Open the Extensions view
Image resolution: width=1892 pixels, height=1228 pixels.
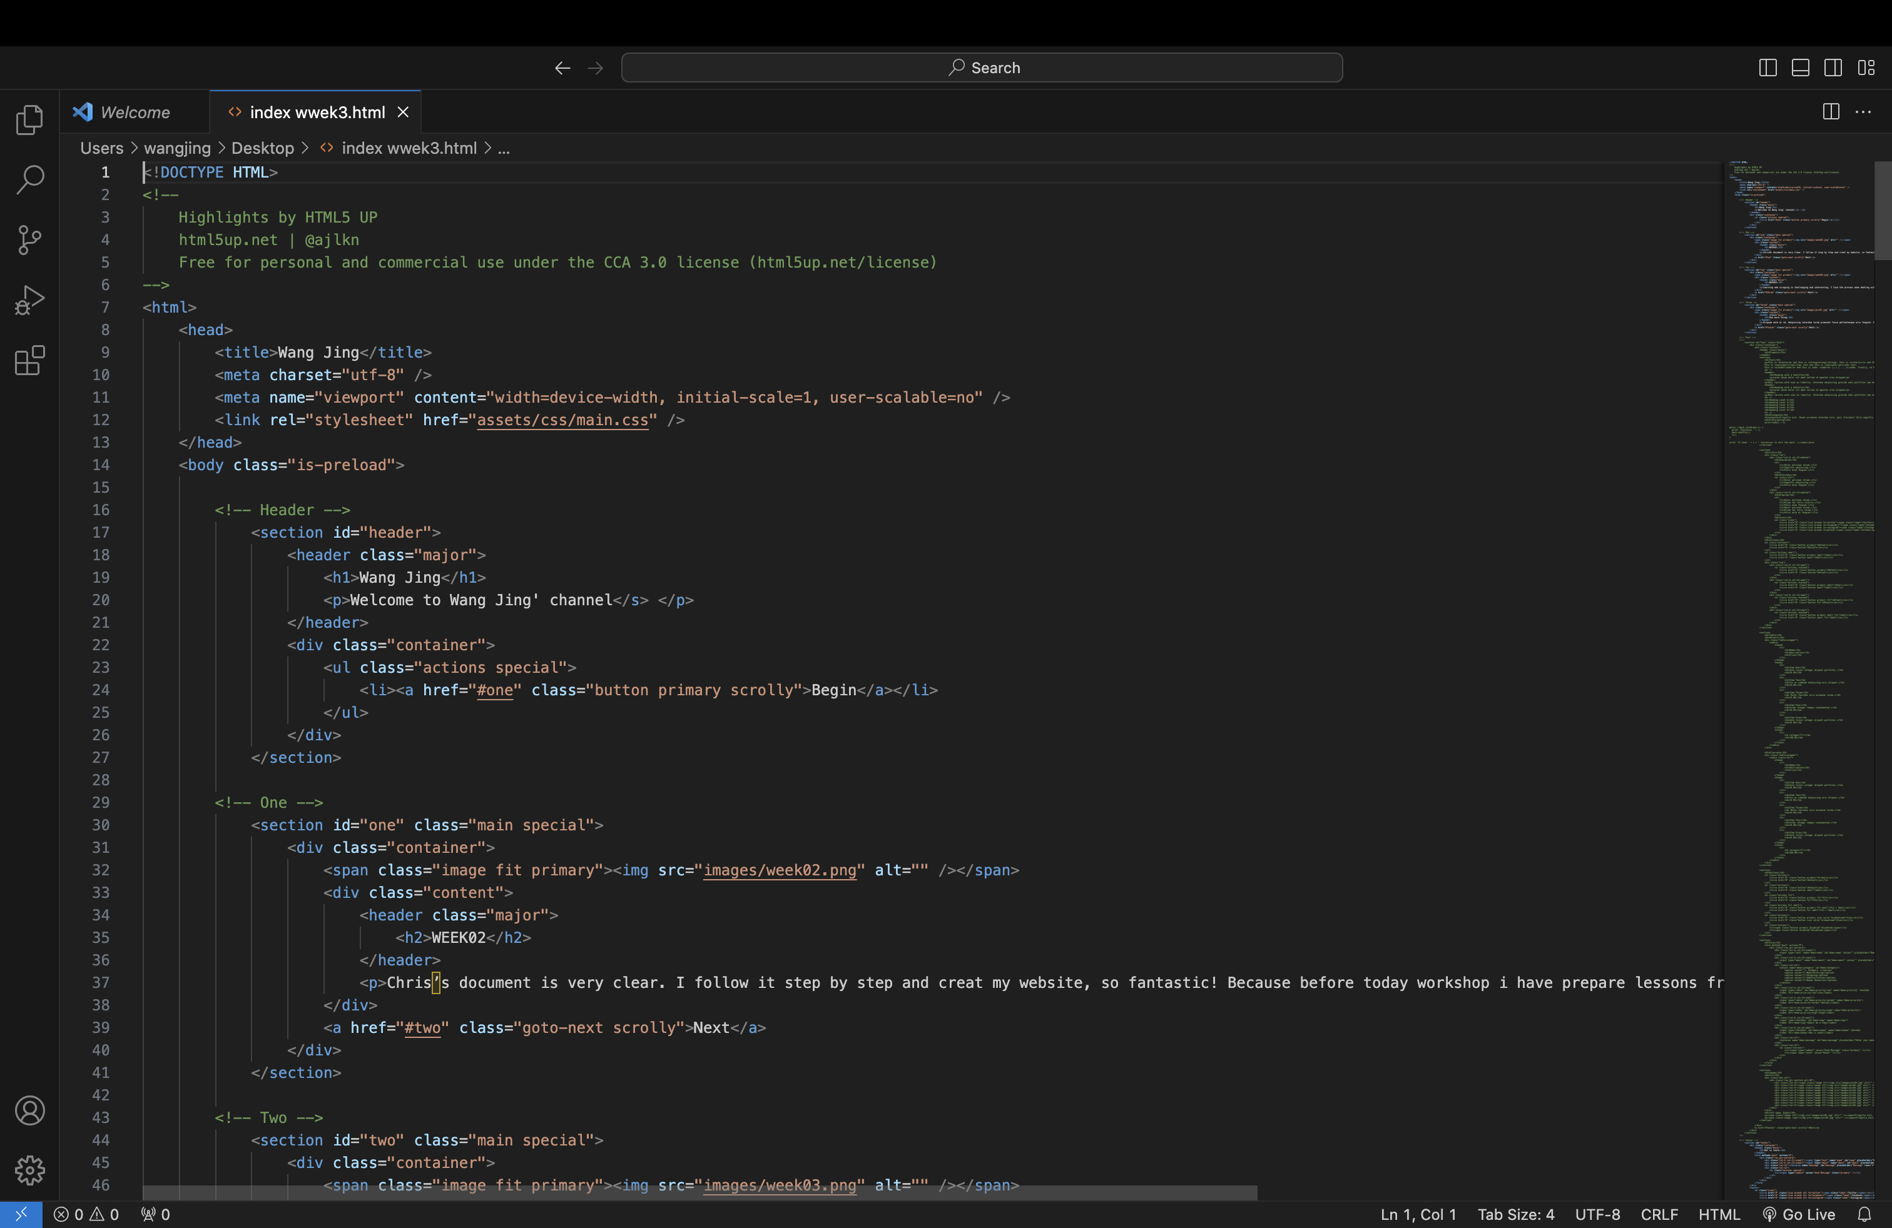tap(29, 361)
